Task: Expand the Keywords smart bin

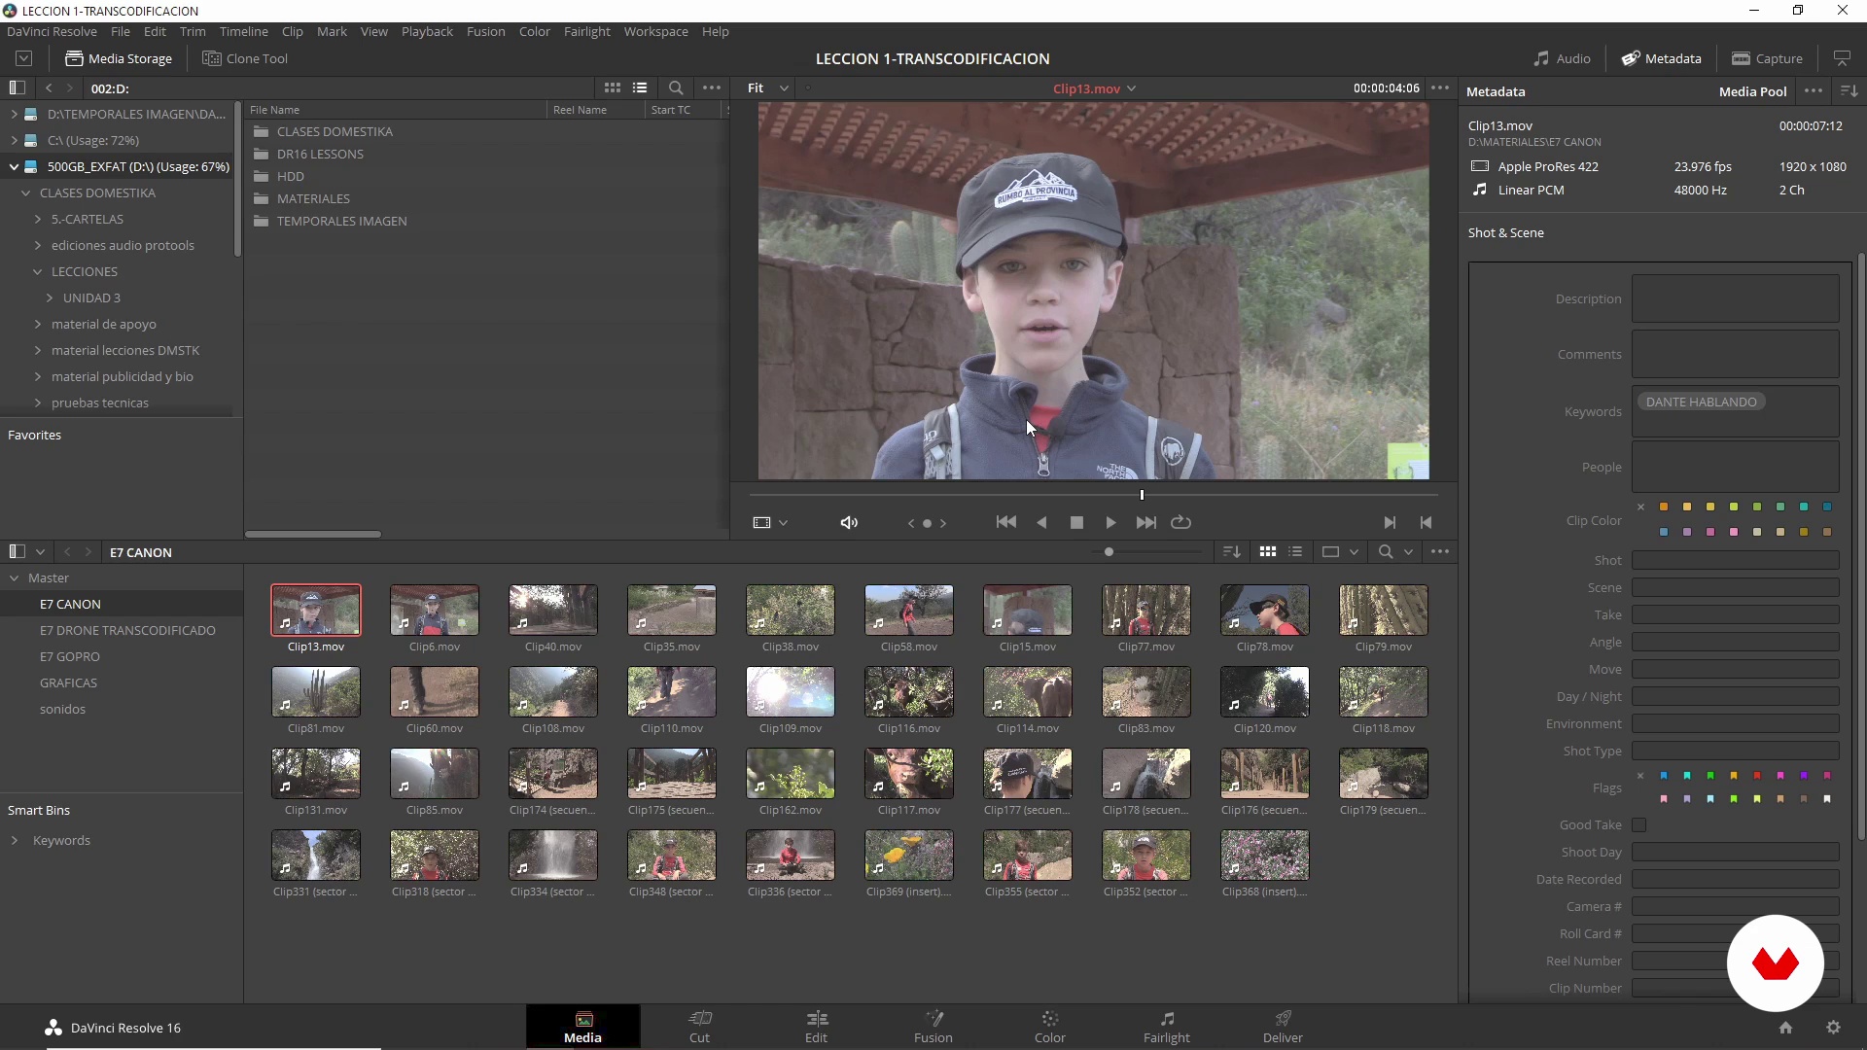Action: [x=15, y=840]
